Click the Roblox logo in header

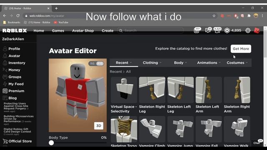point(15,30)
